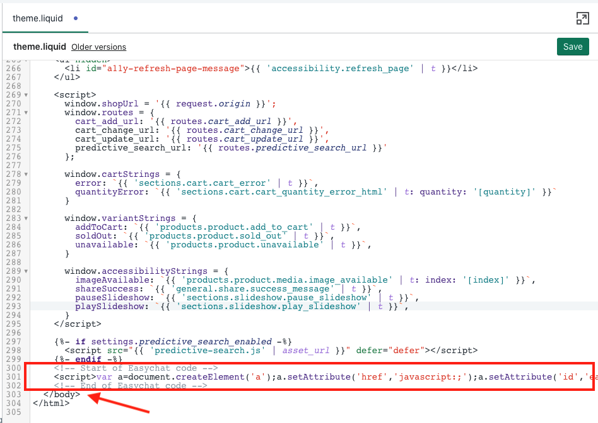
Task: Click the quantityError line
Action: point(316,192)
